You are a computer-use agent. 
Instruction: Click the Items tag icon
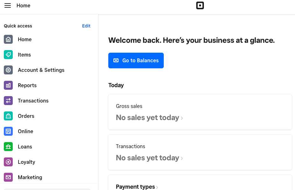(x=8, y=55)
